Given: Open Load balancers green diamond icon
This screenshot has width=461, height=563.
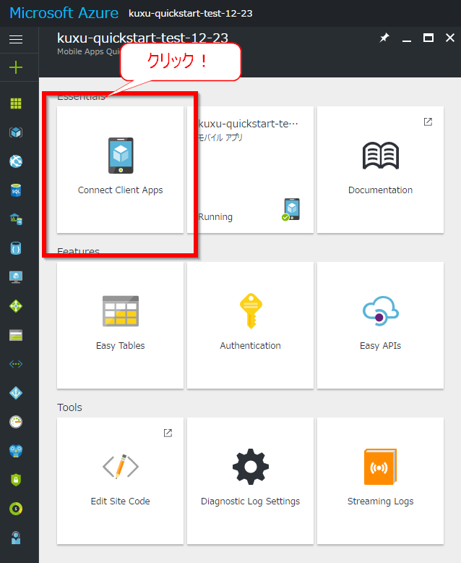Looking at the screenshot, I should tap(16, 306).
